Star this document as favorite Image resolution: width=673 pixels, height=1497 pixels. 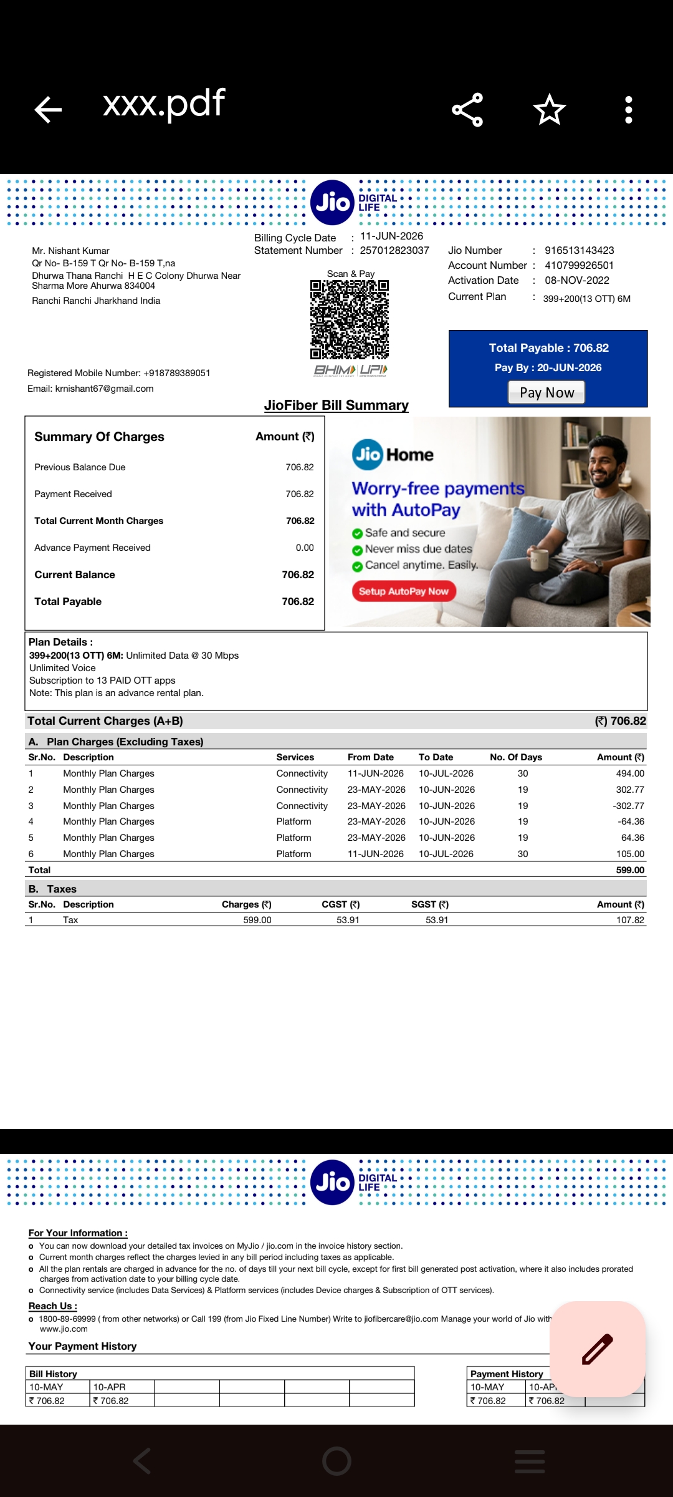coord(550,110)
